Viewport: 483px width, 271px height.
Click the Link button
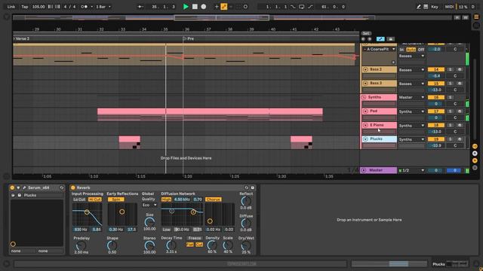(x=11, y=7)
